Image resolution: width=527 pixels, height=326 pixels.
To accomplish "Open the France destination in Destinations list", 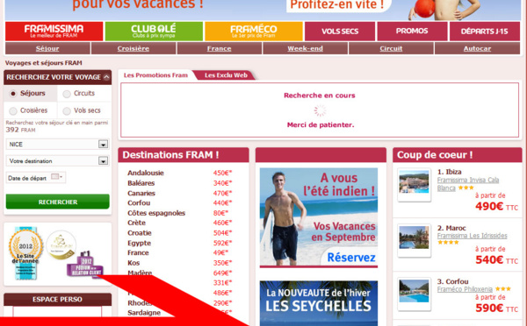I will pyautogui.click(x=138, y=252).
